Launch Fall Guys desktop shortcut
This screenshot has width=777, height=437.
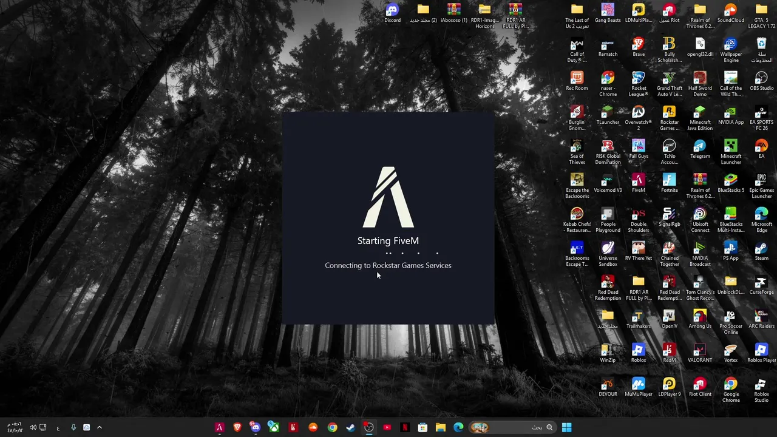click(x=639, y=149)
